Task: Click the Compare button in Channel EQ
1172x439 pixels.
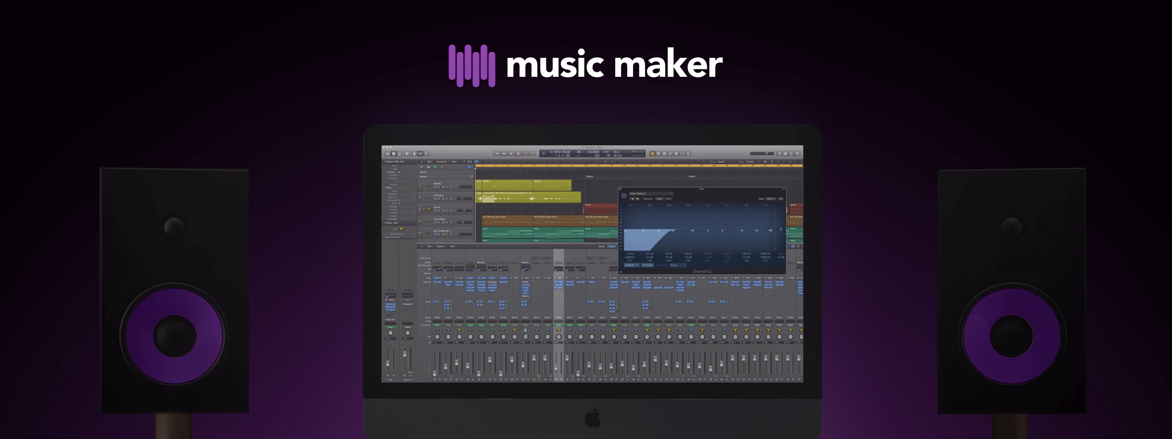Action: pos(648,198)
